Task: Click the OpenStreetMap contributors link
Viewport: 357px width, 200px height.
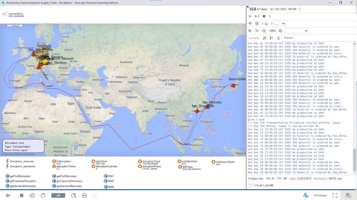Action: pyautogui.click(x=18, y=154)
